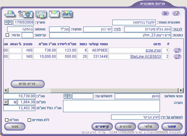
Task: Click catalog number cell 3313448
Action: [x=98, y=57]
